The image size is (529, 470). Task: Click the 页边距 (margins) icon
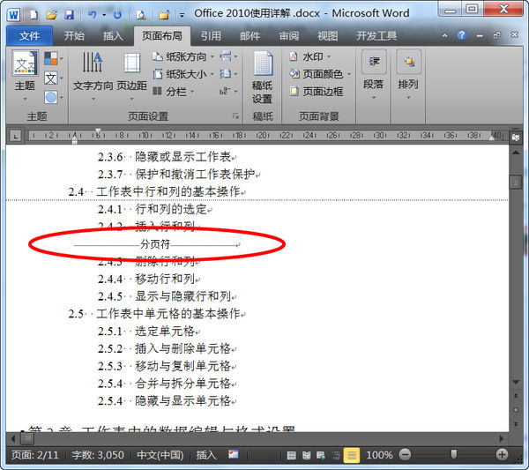click(x=131, y=76)
